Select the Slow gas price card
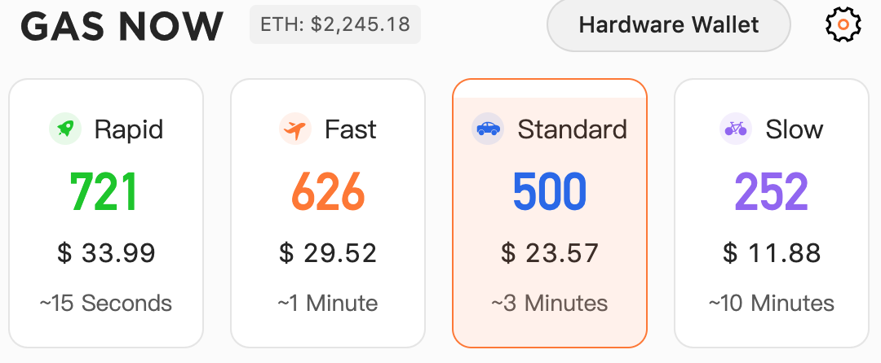Viewport: 881px width, 363px height. 772,213
